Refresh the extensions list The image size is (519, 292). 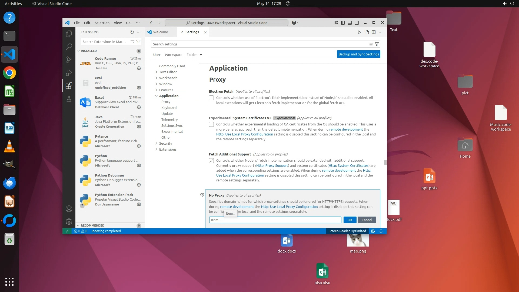coord(132,32)
